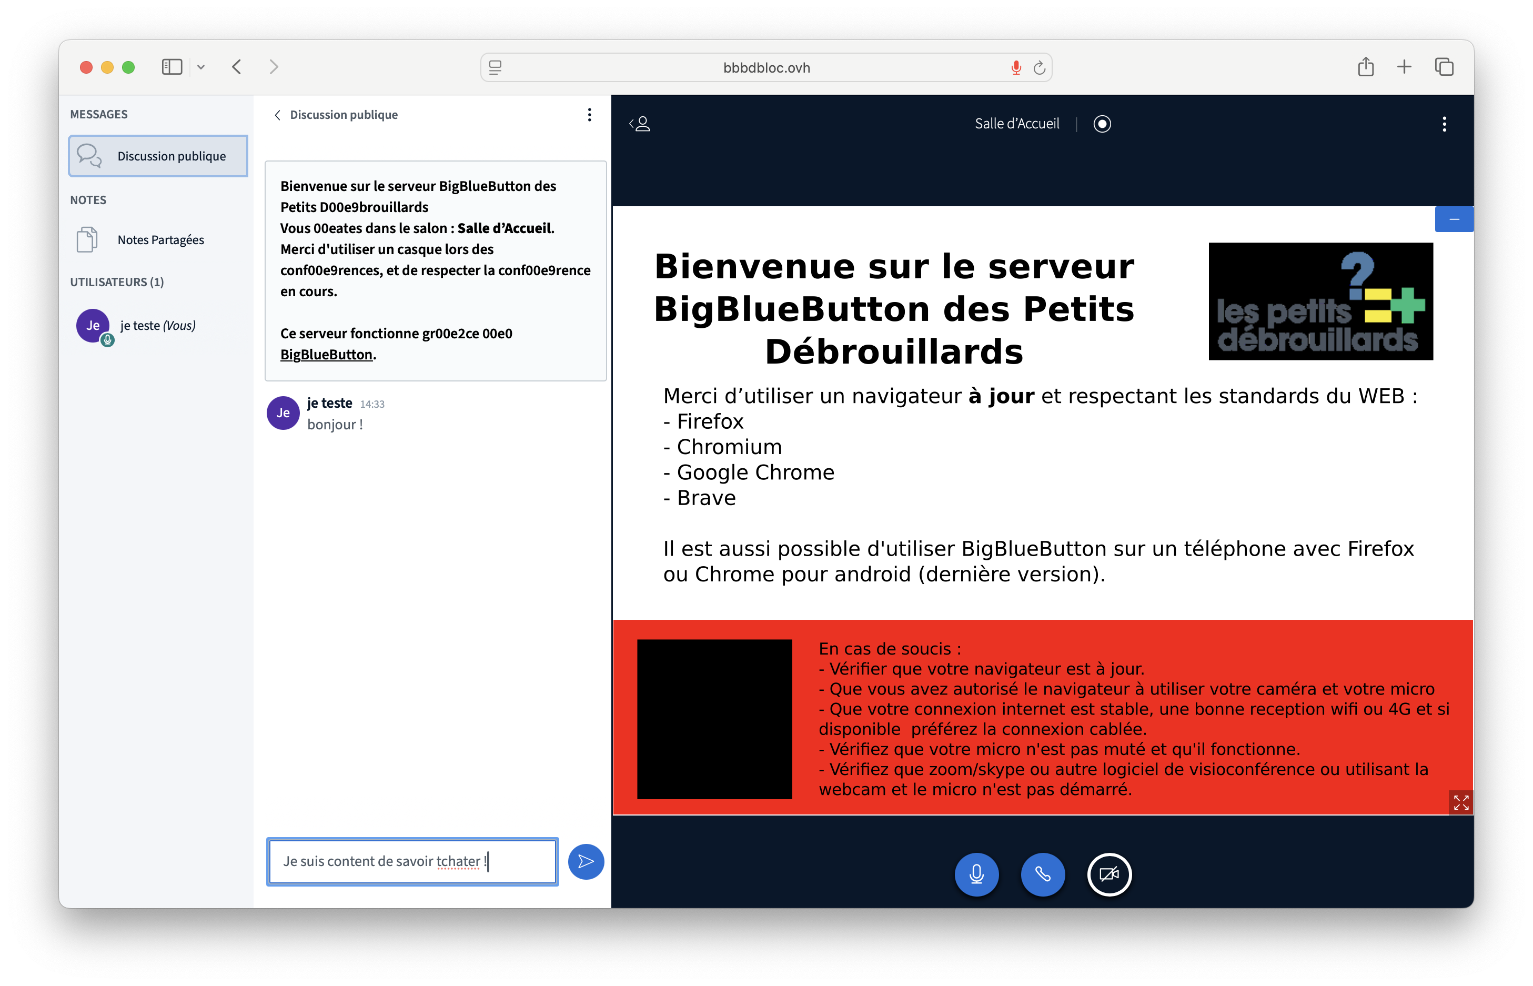Open a new Safari tab
Viewport: 1533px width, 986px height.
[x=1404, y=67]
